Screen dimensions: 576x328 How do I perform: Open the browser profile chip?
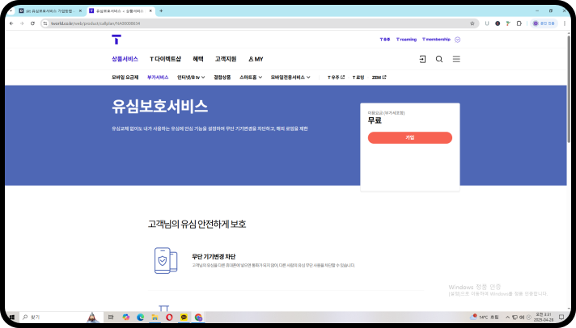[544, 23]
